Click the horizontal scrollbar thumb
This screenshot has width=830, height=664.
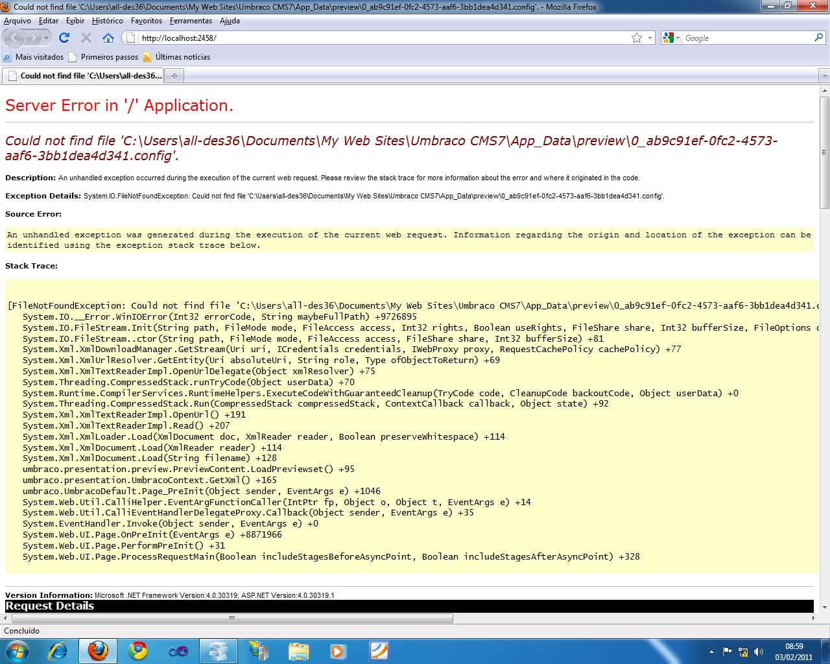tap(231, 618)
